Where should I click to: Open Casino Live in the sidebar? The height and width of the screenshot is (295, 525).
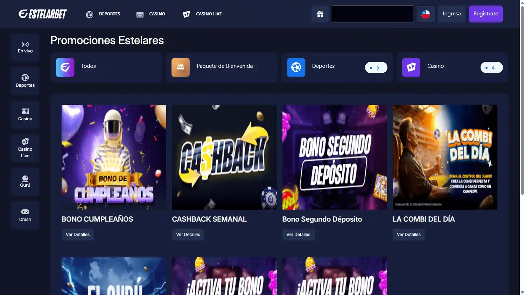[x=25, y=148]
